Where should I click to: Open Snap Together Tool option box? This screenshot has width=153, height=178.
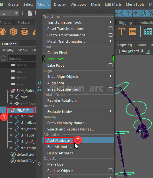(111, 89)
